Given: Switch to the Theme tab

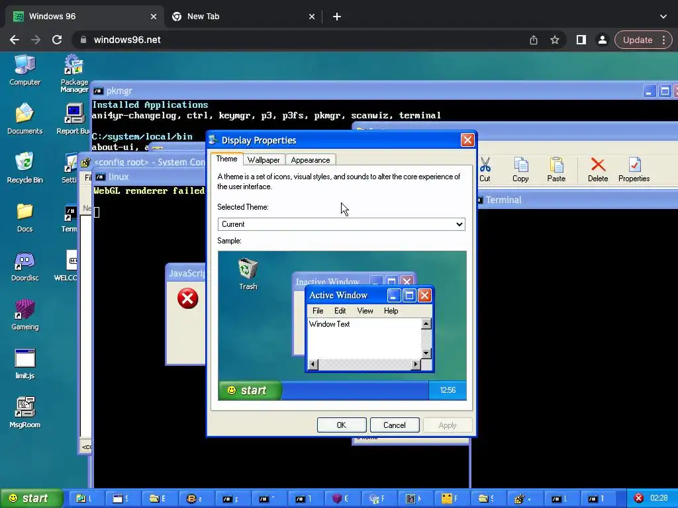Looking at the screenshot, I should [226, 159].
